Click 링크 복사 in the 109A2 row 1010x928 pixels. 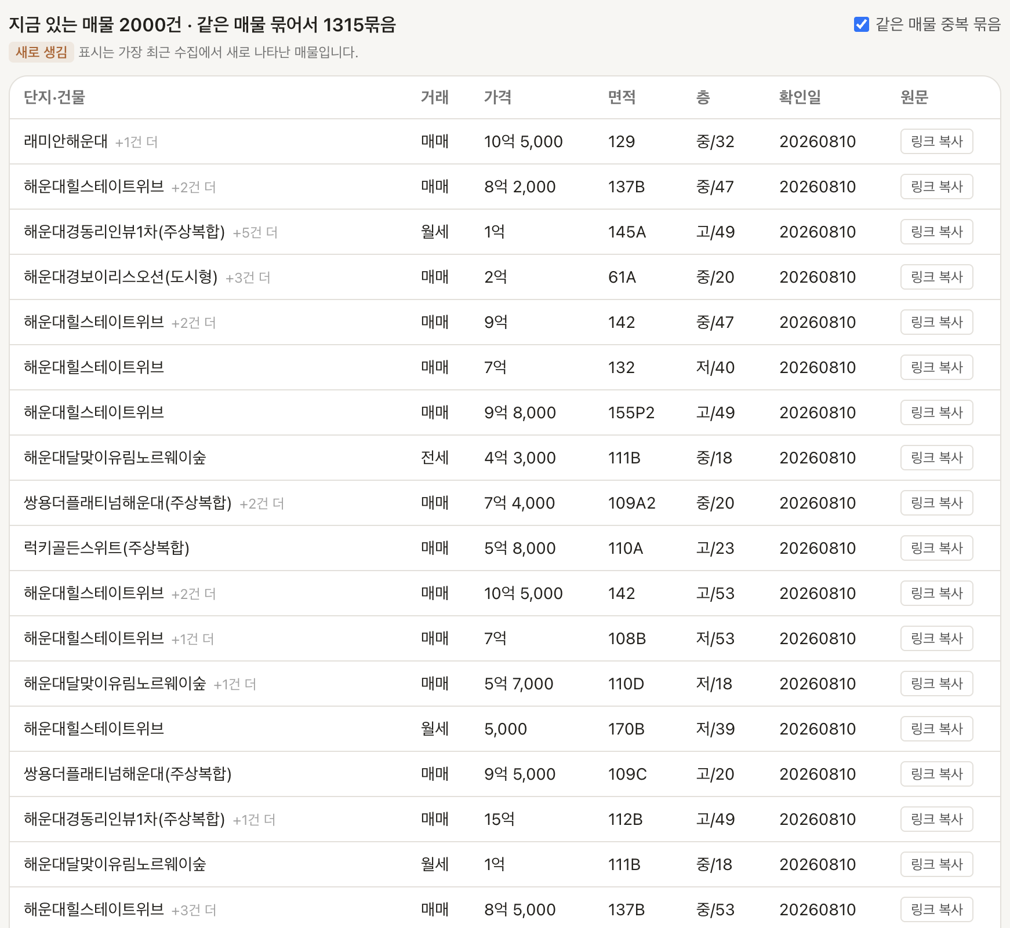click(936, 503)
